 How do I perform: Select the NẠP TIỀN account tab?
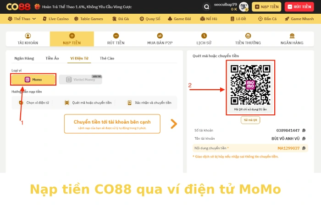click(72, 39)
